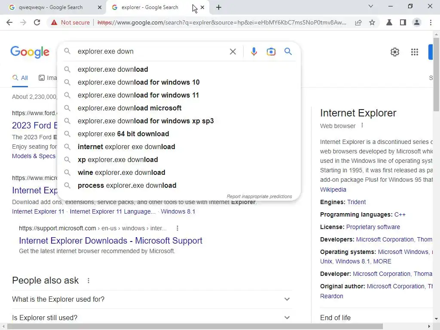Screen dimensions: 440x330
Task: Click the Trident engine link
Action: click(x=356, y=202)
